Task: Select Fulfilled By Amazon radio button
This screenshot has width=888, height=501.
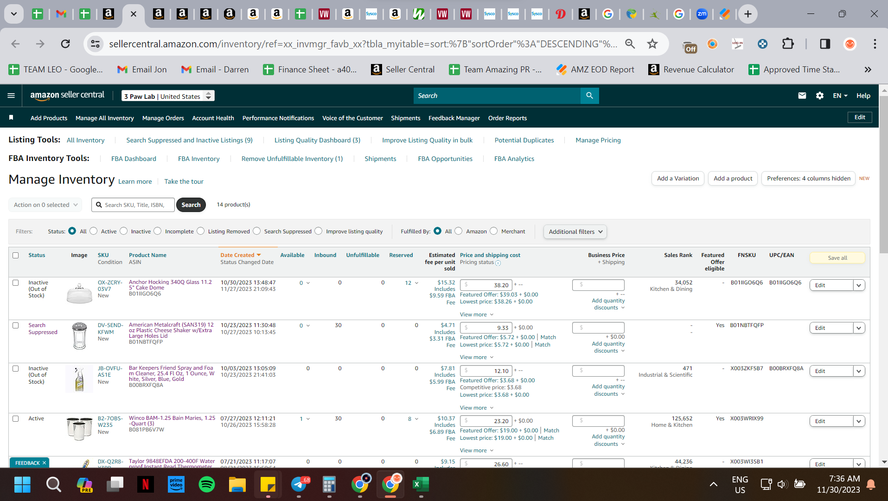Action: coord(459,231)
